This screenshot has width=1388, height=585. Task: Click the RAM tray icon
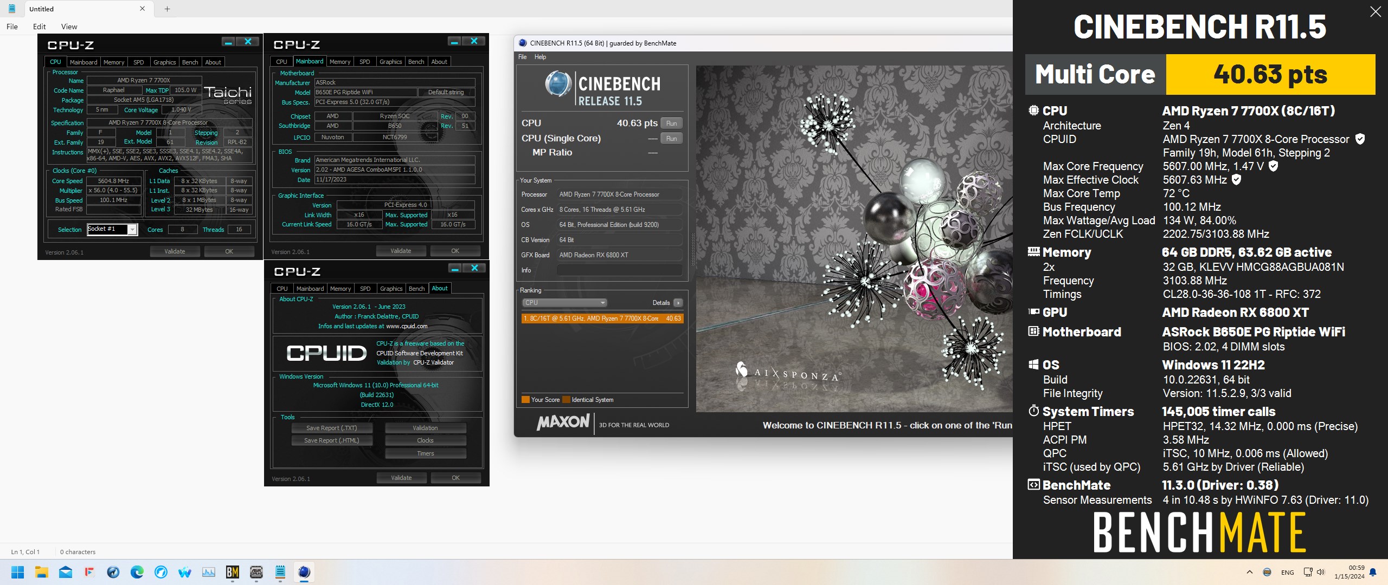(1267, 572)
